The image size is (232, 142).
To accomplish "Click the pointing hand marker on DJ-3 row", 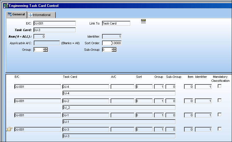I will point(9,129).
